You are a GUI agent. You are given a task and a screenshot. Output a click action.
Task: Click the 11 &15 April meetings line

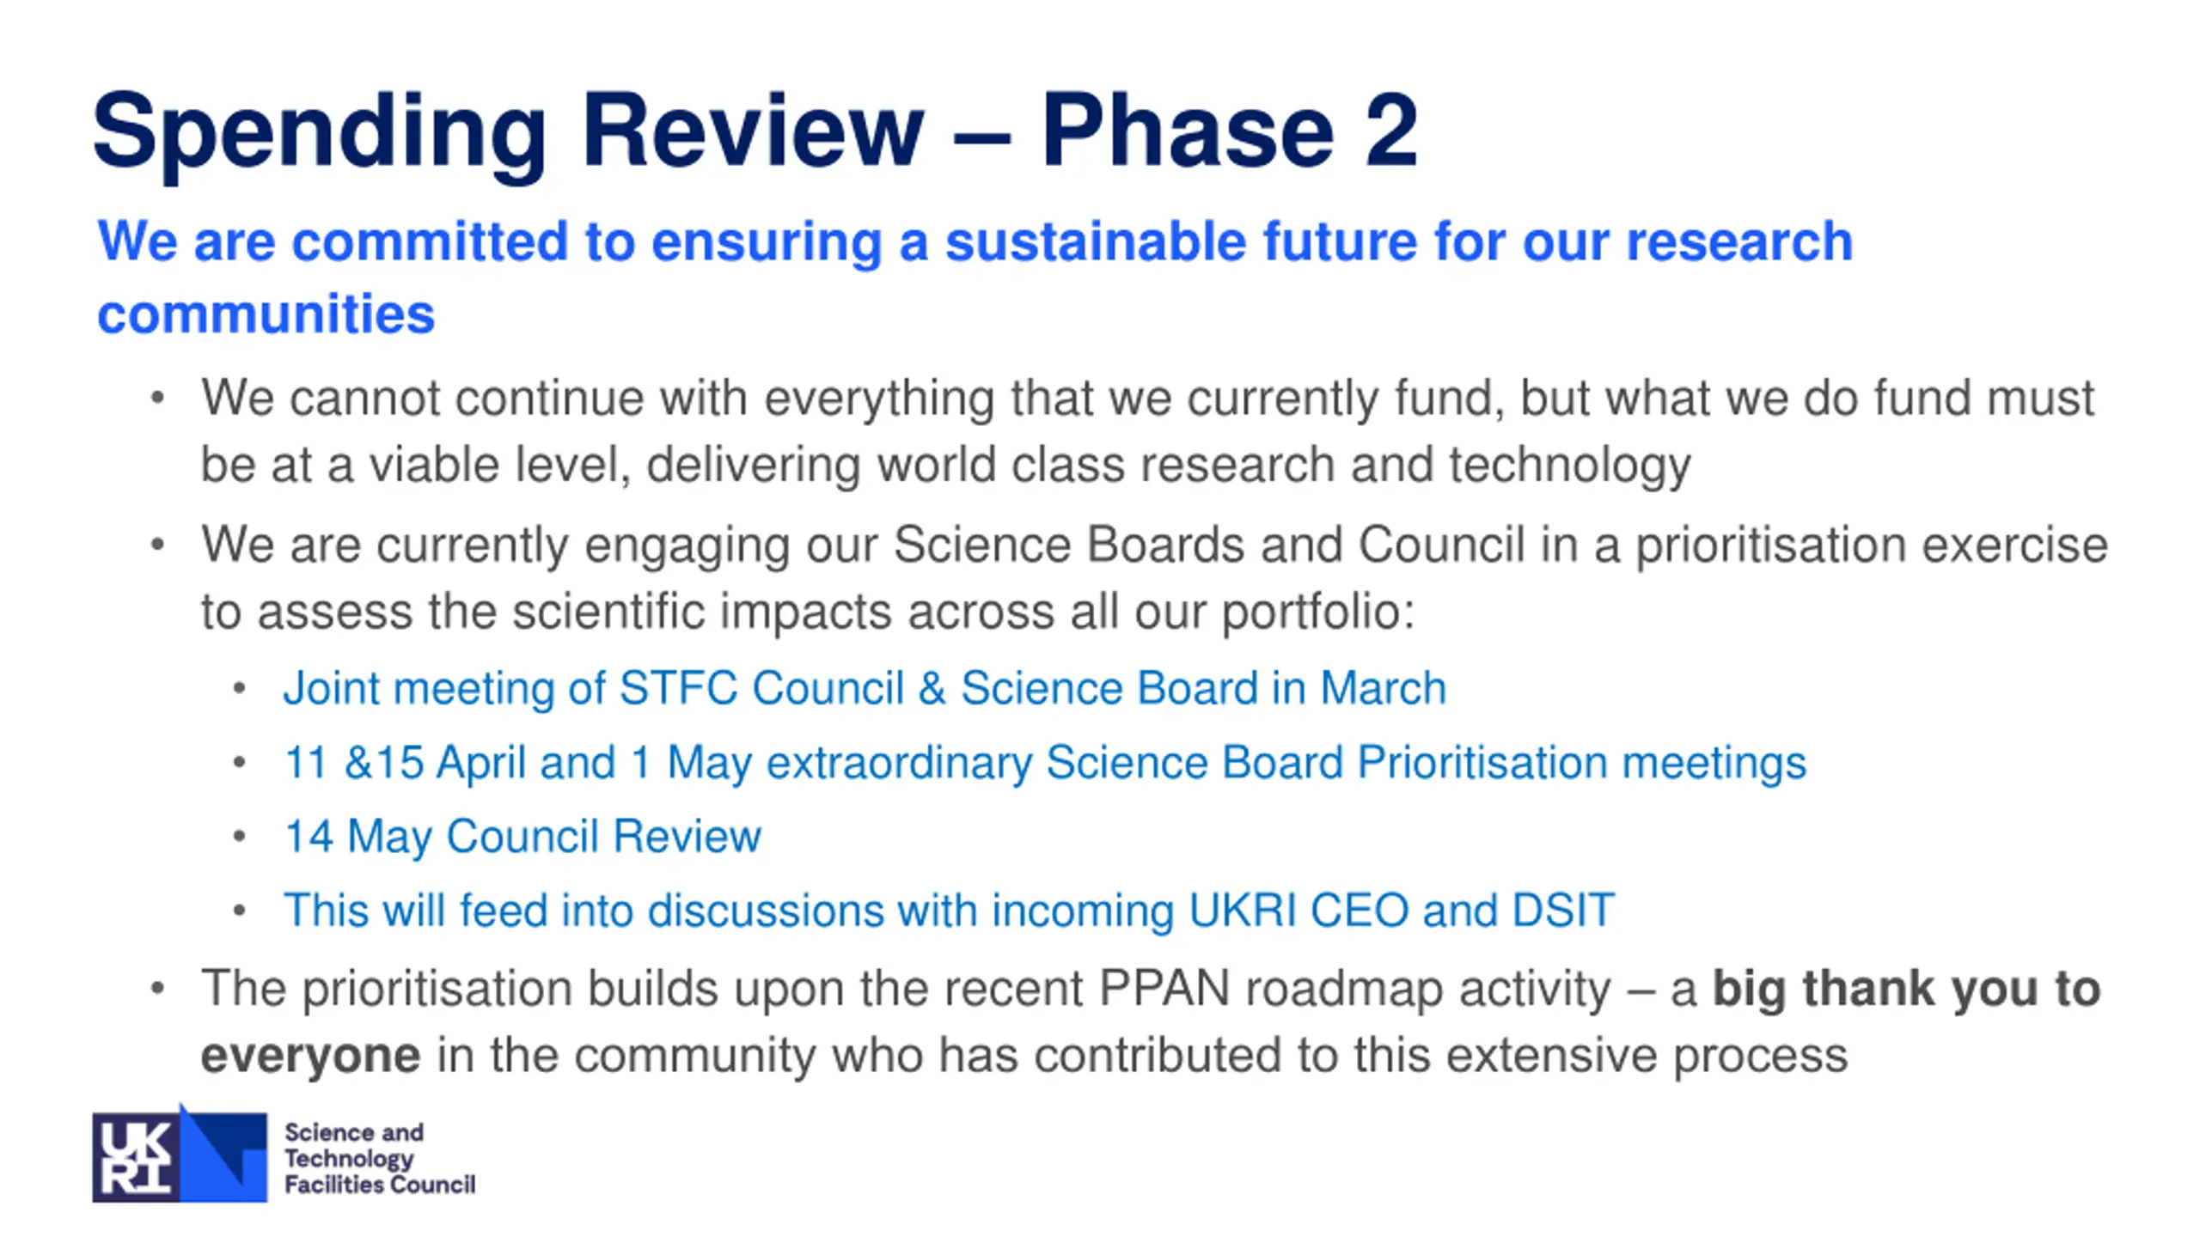coord(1045,764)
